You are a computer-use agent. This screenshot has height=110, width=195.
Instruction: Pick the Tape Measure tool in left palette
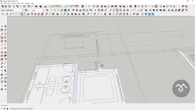coord(2,64)
